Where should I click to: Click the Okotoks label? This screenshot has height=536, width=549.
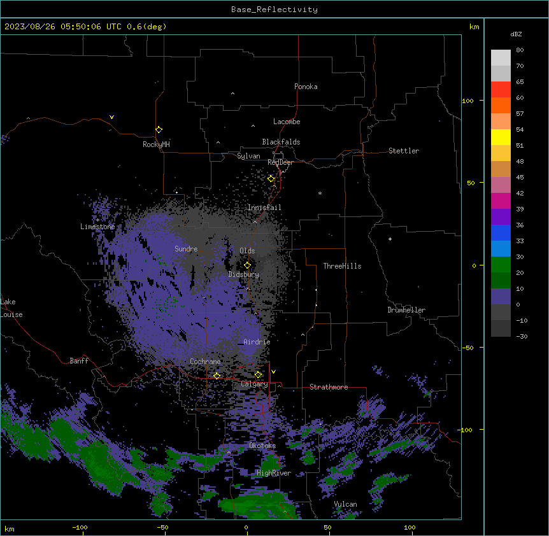(x=262, y=446)
